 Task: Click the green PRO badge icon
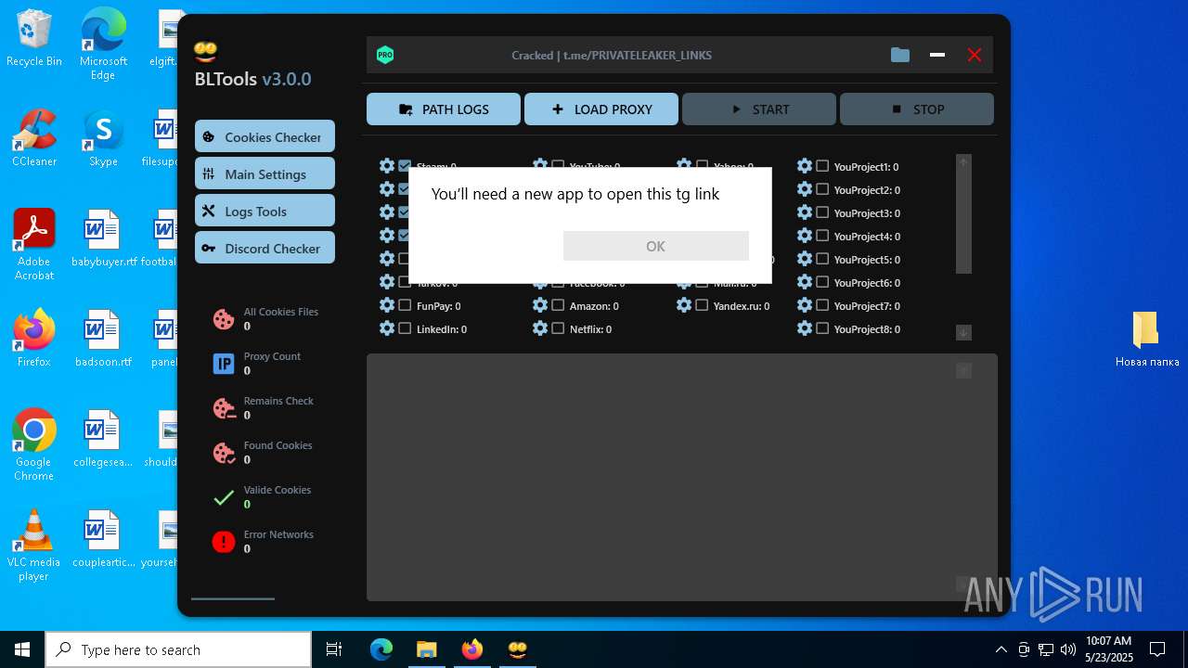pos(385,55)
